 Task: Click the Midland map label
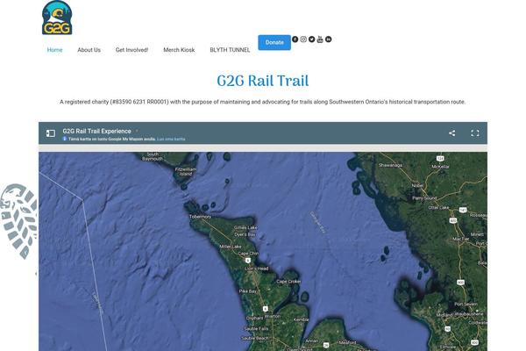(444, 315)
